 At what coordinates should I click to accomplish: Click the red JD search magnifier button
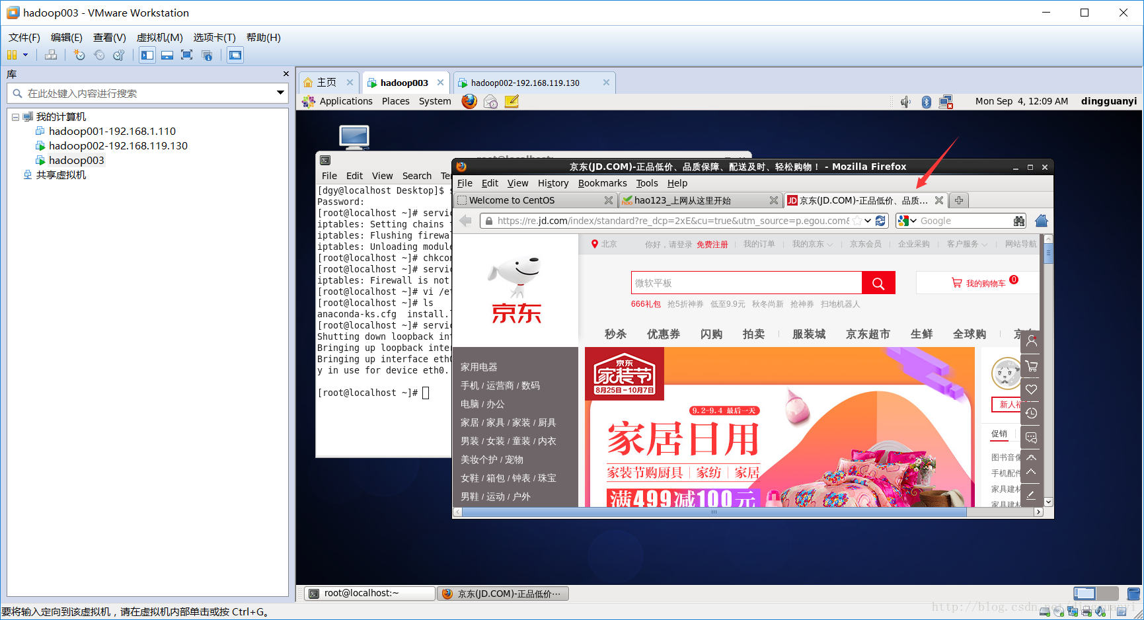pyautogui.click(x=878, y=283)
